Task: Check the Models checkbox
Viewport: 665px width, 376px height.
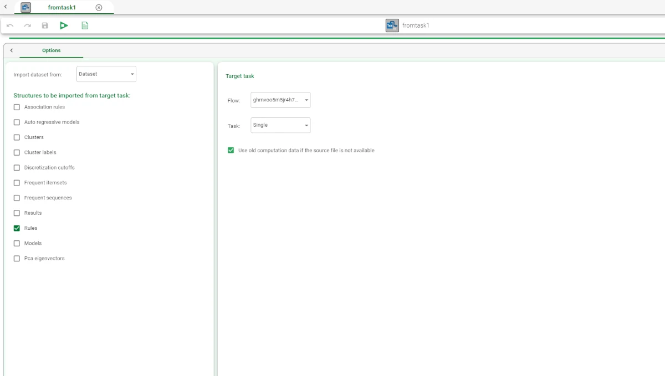Action: click(17, 243)
